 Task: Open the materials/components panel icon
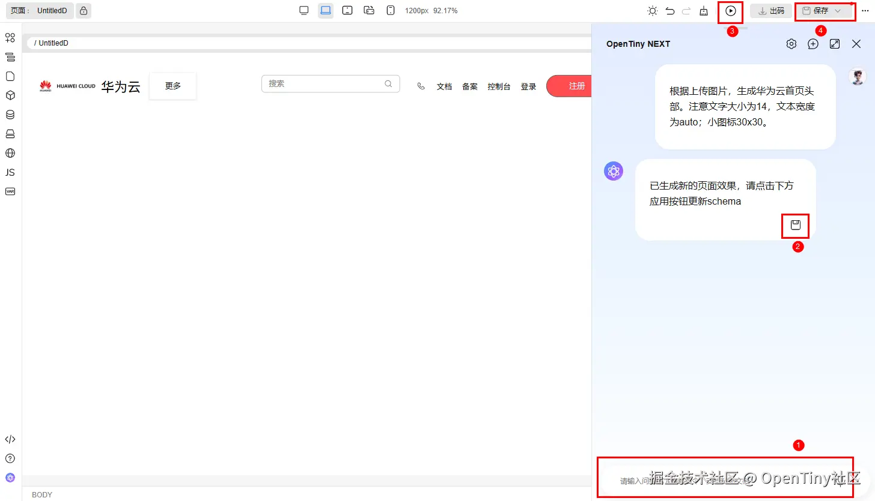(10, 38)
